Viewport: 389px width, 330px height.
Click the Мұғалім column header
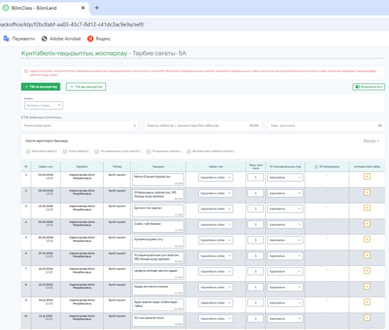(82, 167)
